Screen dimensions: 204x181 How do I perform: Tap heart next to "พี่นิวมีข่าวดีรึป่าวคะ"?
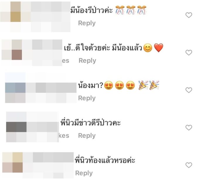[x=189, y=127]
